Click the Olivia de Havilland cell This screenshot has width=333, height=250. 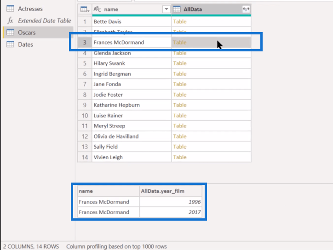(132, 136)
